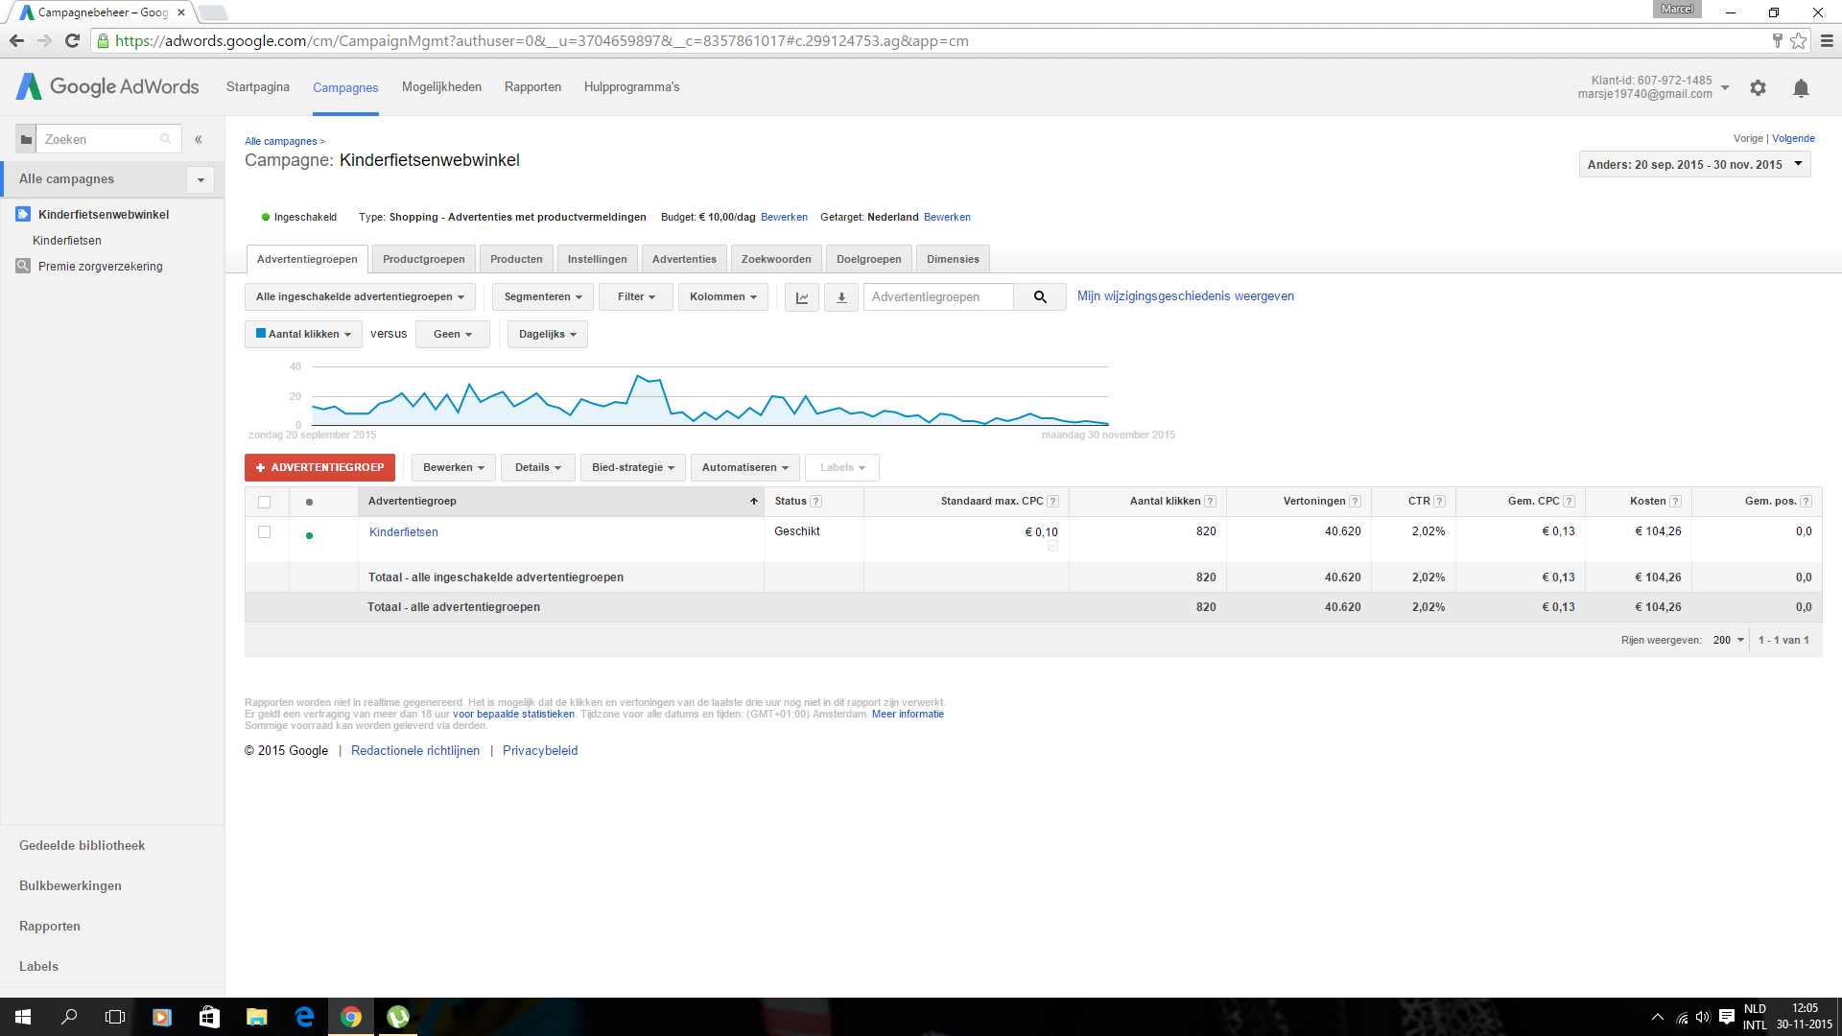Click Kosten help icon
The width and height of the screenshot is (1842, 1036).
point(1675,501)
